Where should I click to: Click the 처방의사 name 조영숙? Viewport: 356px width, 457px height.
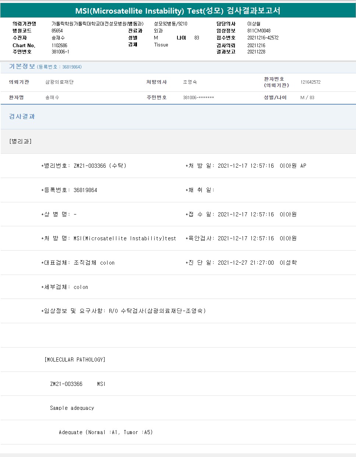(190, 82)
